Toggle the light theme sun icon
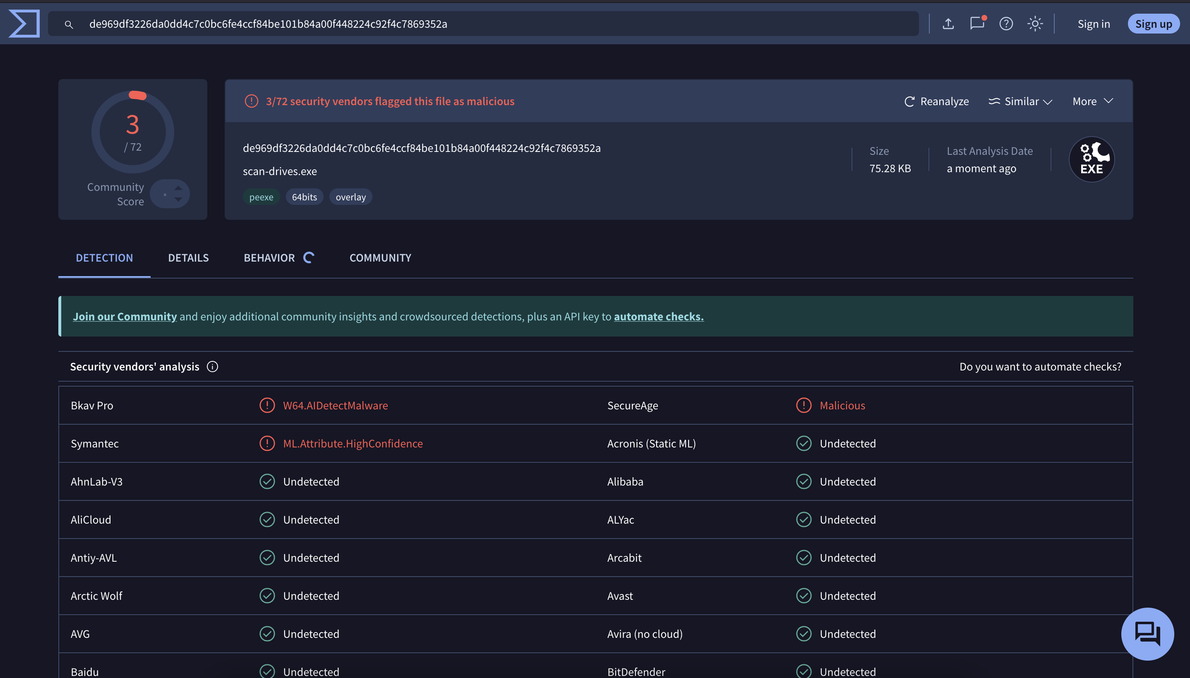1190x678 pixels. coord(1034,24)
